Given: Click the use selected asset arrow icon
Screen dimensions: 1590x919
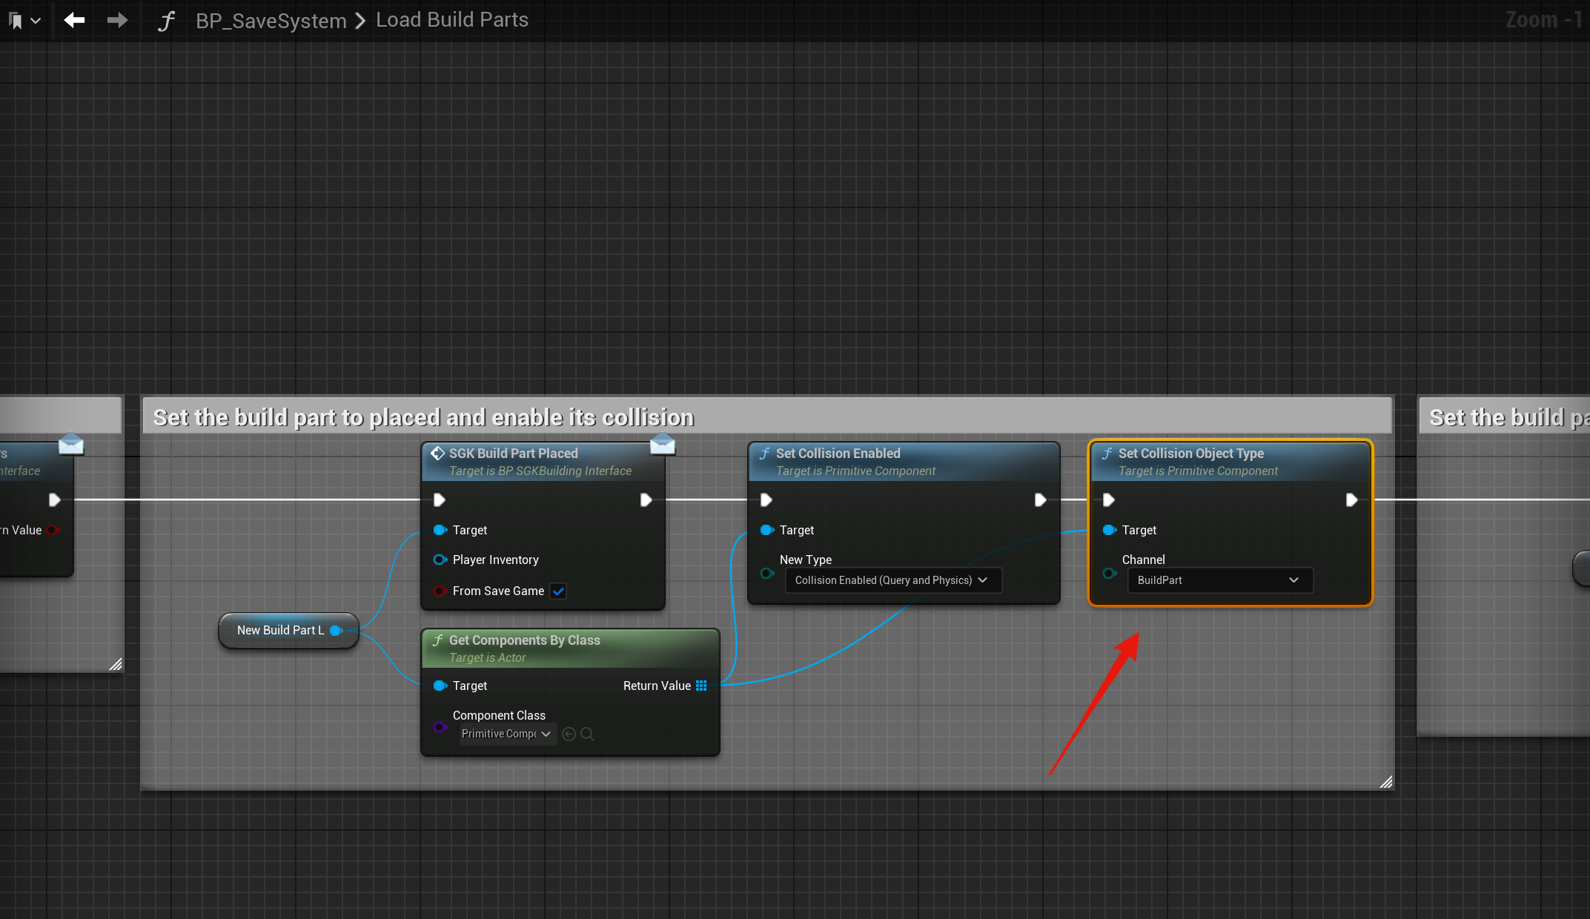Looking at the screenshot, I should coord(569,734).
